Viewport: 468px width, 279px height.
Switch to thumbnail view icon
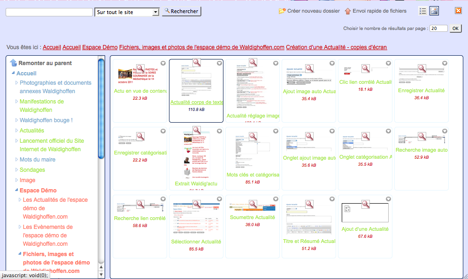tap(434, 11)
